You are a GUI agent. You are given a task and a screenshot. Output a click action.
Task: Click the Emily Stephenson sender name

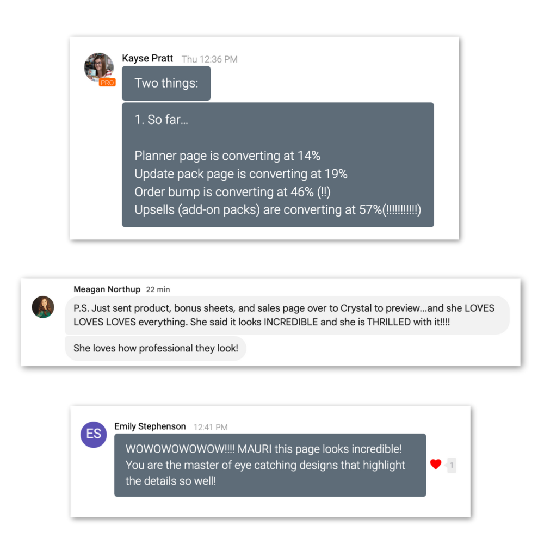click(150, 426)
